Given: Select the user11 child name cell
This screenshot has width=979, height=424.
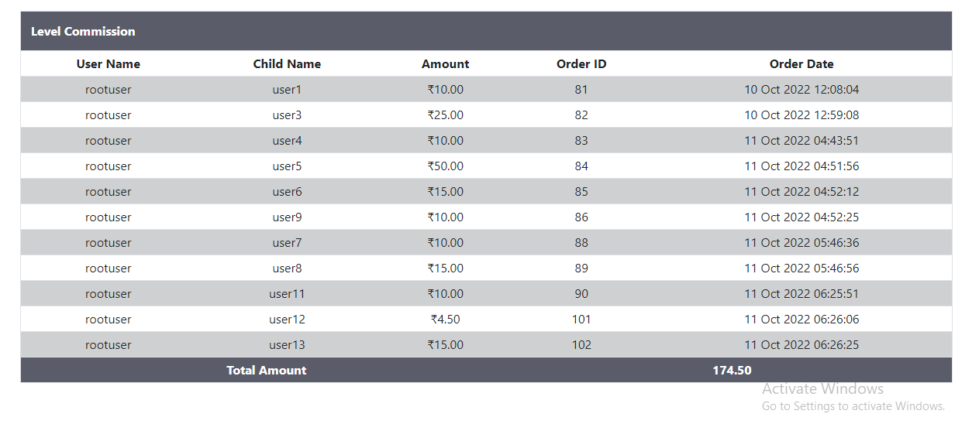Looking at the screenshot, I should point(287,294).
